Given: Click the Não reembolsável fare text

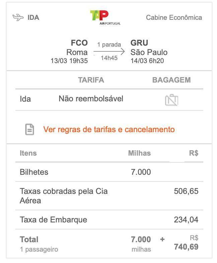Looking at the screenshot, I should point(91,99).
